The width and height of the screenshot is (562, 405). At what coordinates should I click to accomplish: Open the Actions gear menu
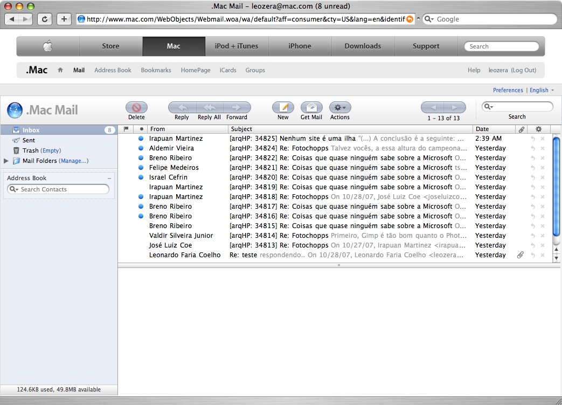click(x=340, y=107)
